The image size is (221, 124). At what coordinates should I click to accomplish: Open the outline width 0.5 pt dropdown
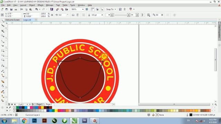[x=102, y=15]
